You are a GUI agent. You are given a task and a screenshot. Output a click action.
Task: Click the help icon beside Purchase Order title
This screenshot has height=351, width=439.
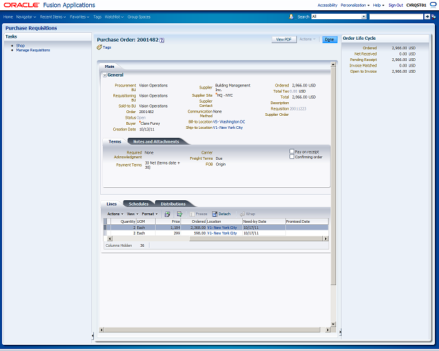click(x=162, y=40)
